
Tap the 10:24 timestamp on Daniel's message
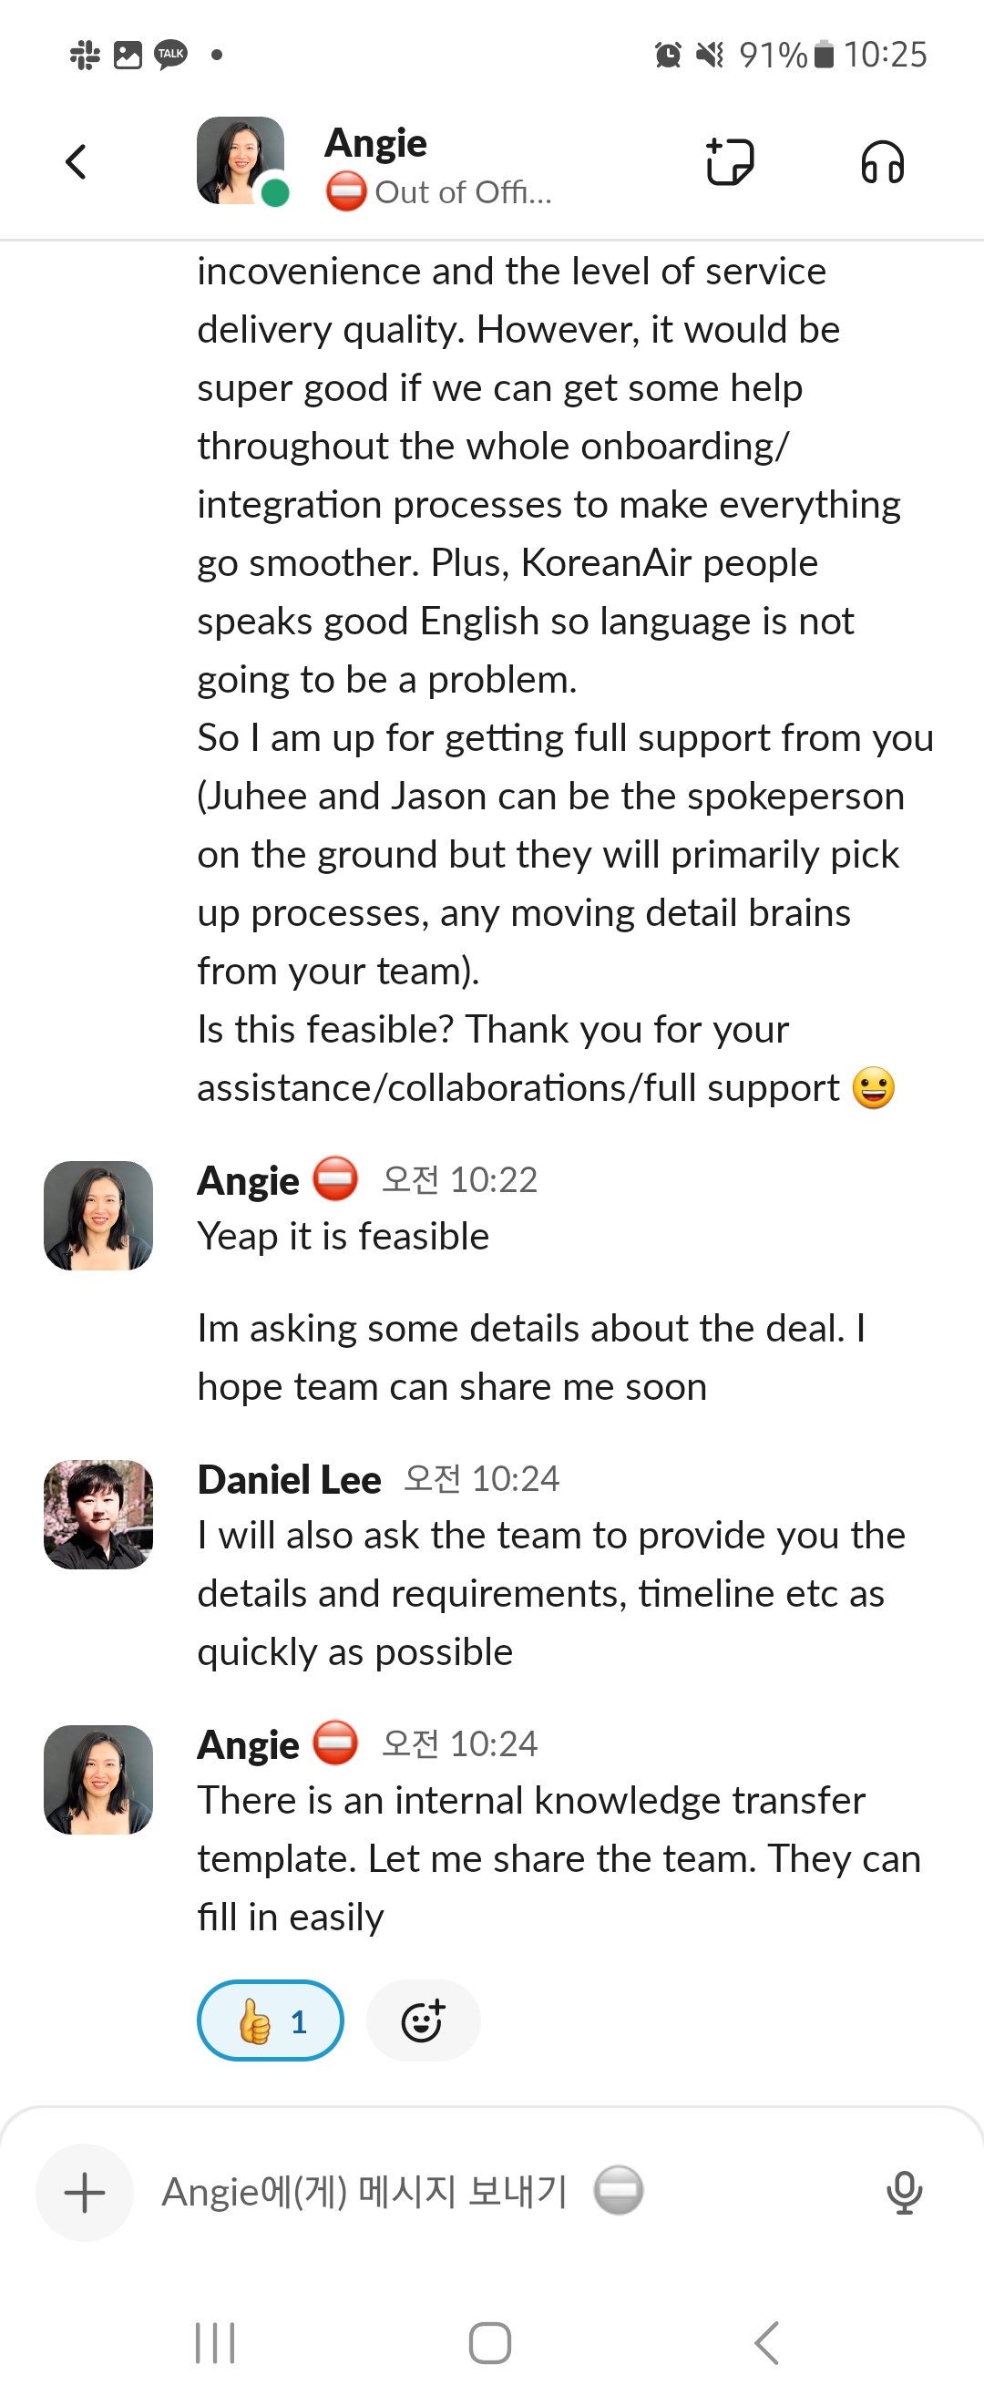(x=482, y=1479)
